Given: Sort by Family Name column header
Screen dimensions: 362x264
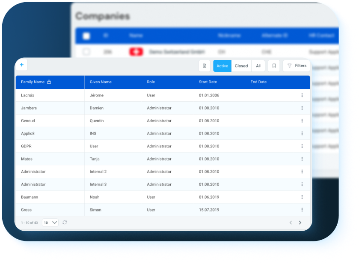Looking at the screenshot, I should point(33,82).
